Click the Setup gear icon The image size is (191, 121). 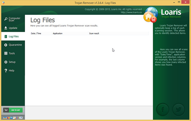(x=6, y=62)
